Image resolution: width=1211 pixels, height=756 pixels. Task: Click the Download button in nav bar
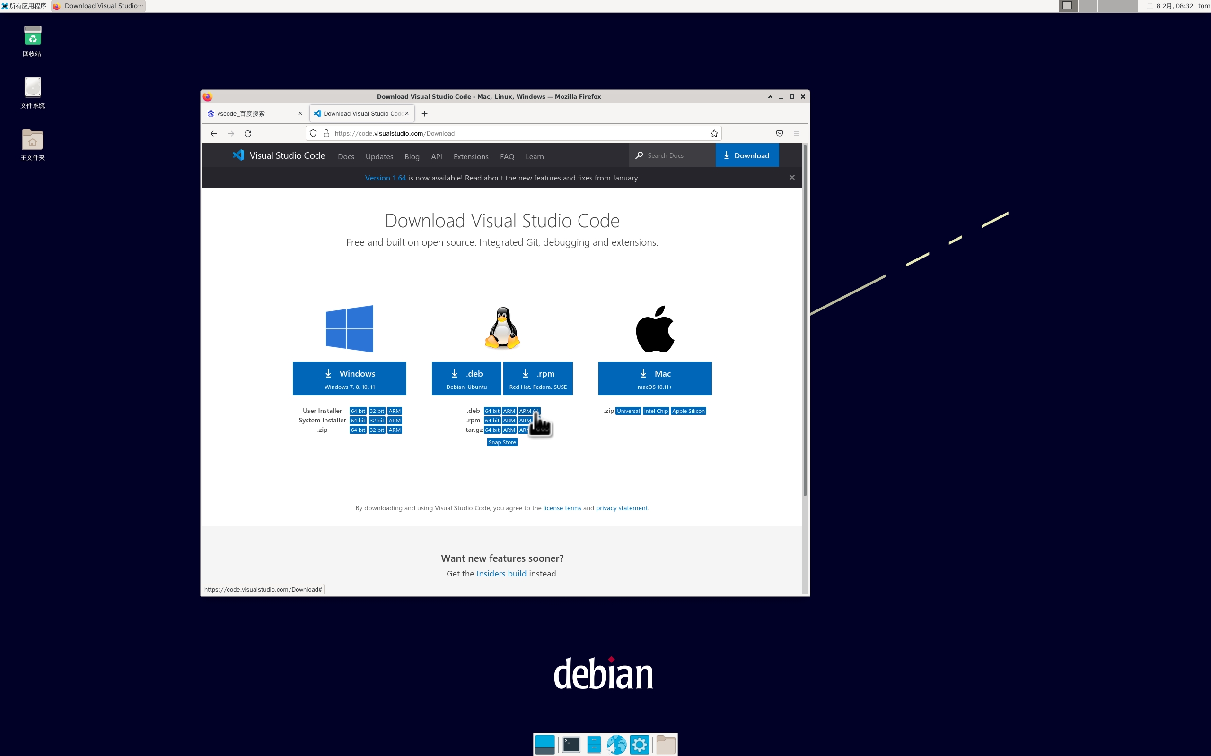click(746, 155)
